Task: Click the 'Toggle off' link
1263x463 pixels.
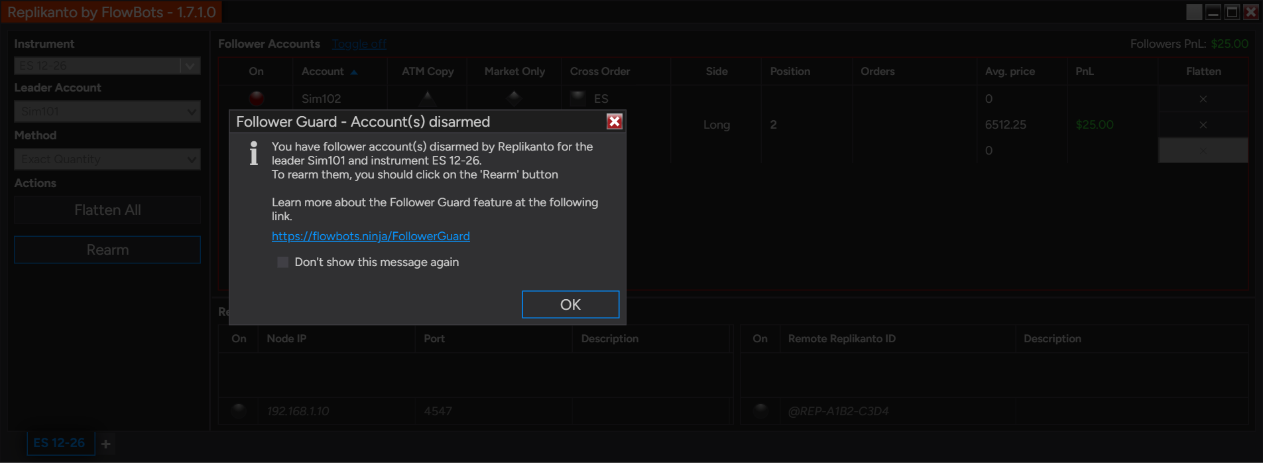Action: [x=359, y=44]
